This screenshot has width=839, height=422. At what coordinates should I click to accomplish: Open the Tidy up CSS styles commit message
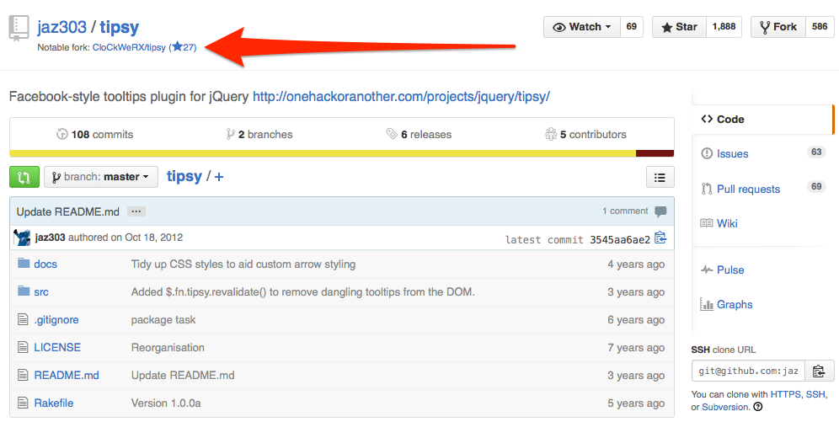[x=243, y=264]
